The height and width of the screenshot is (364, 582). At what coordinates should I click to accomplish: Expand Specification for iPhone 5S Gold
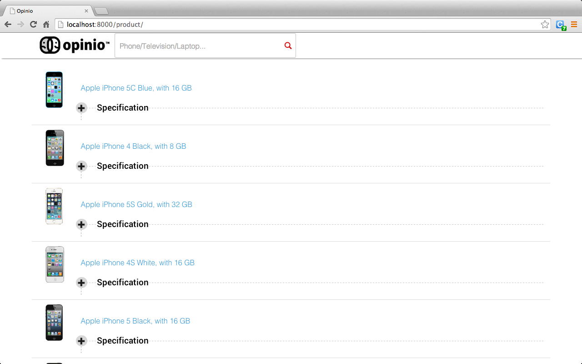coord(81,224)
